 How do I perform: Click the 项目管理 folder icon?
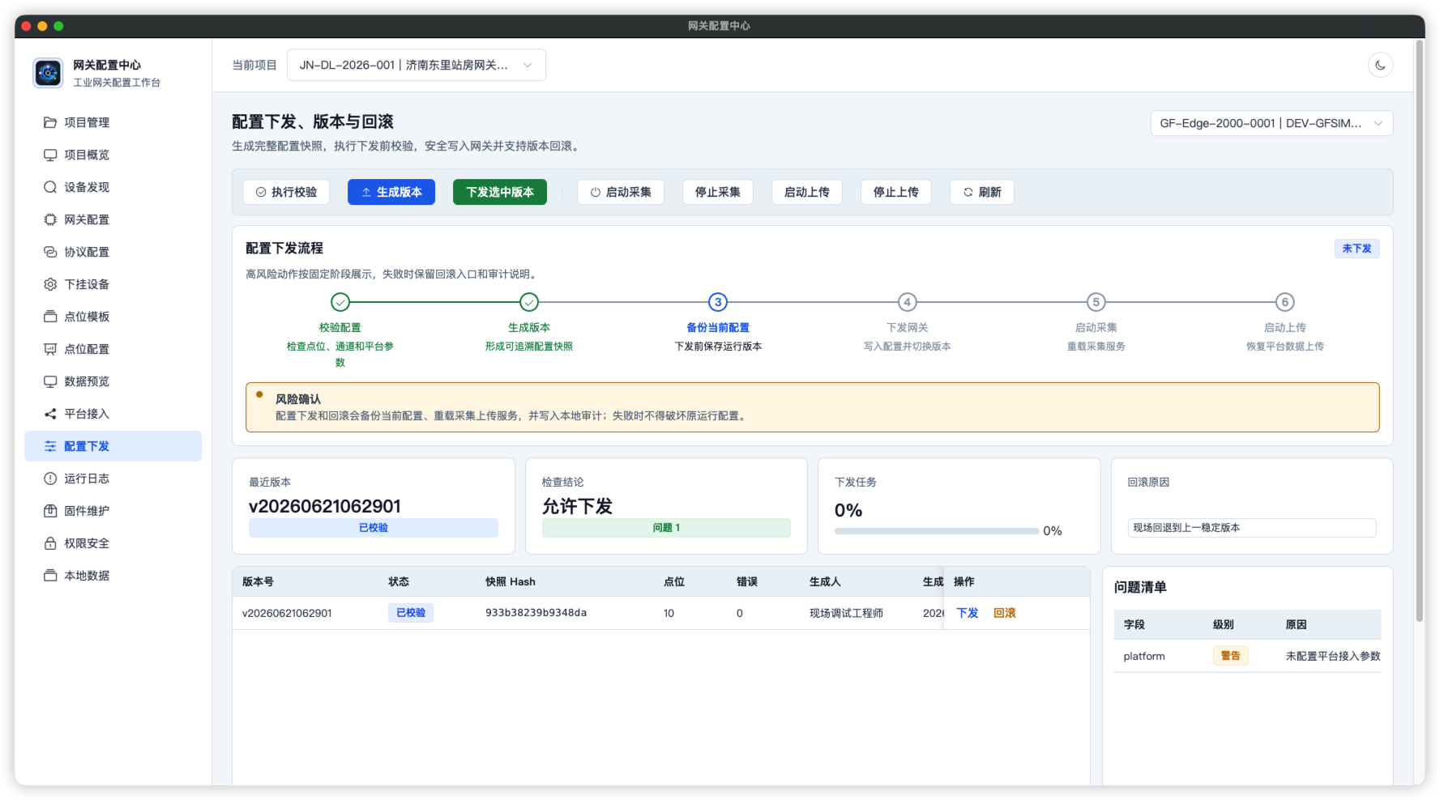coord(50,122)
